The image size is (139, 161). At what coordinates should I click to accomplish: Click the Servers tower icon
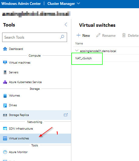(x=5, y=72)
